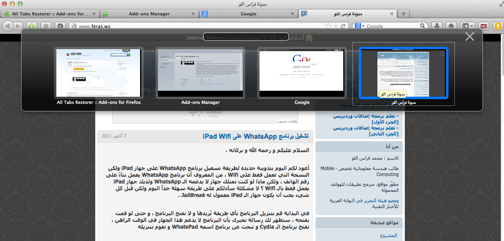Open the post title about WhatsApp on iPad Wifi
504x241 pixels.
pyautogui.click(x=256, y=136)
